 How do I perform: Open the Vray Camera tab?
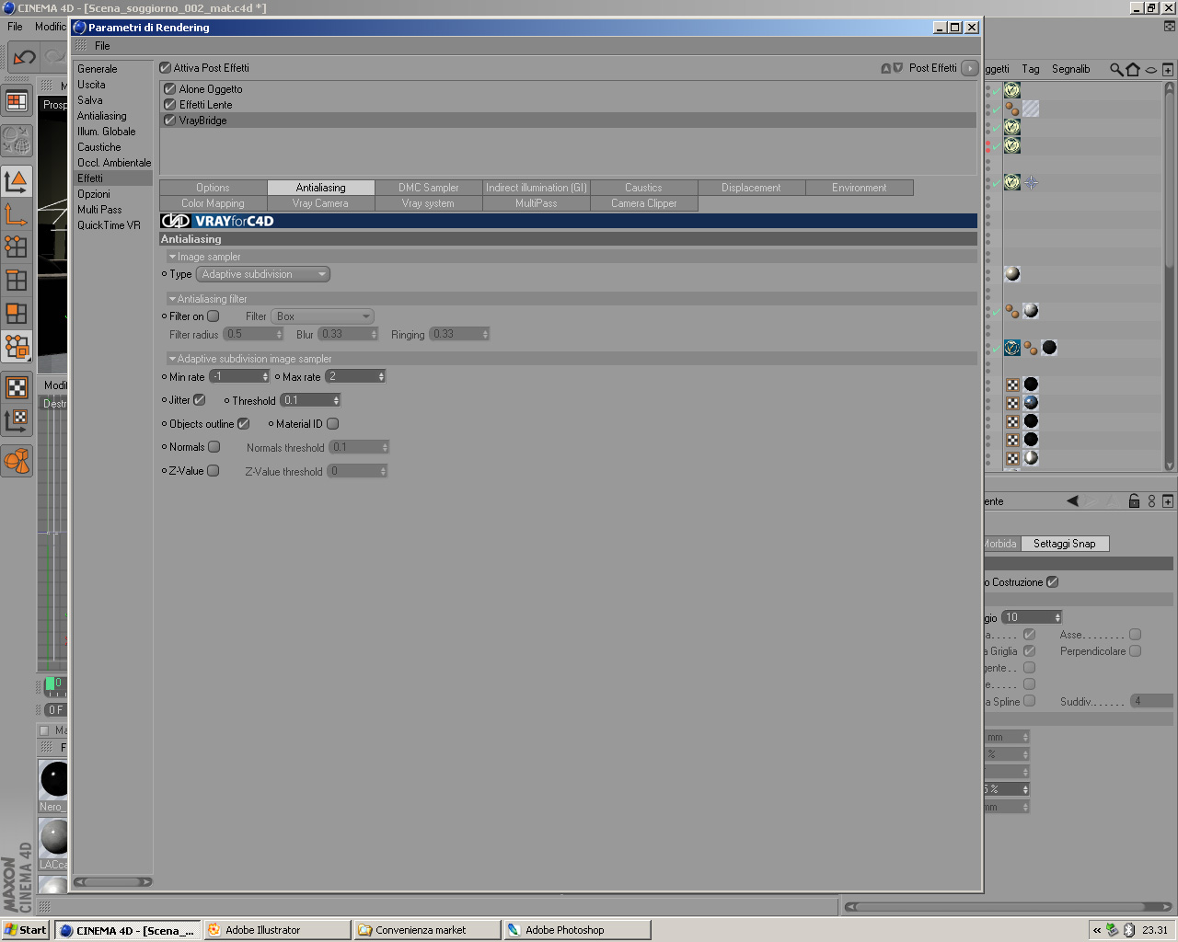(321, 203)
